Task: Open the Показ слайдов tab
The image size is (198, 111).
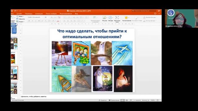Action: (x=51, y=14)
